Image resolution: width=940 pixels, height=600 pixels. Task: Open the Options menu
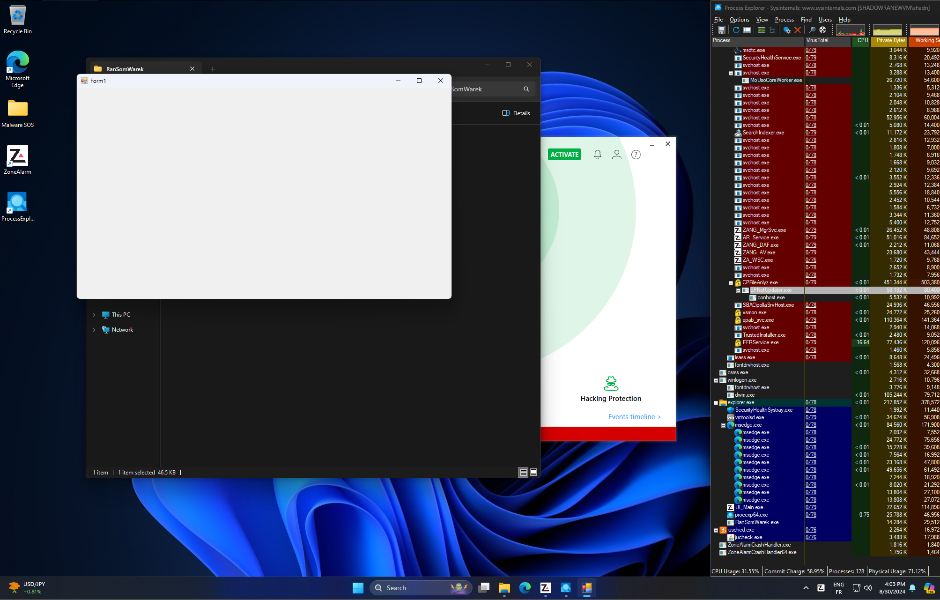point(739,20)
